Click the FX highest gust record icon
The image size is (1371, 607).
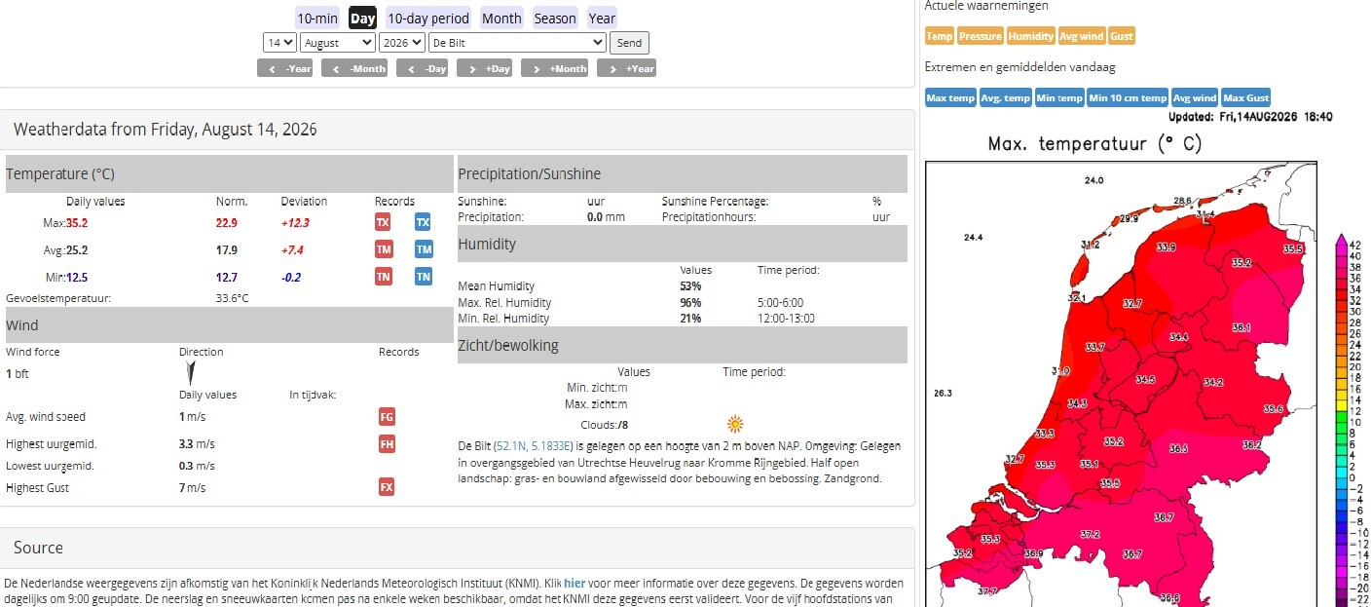(387, 487)
